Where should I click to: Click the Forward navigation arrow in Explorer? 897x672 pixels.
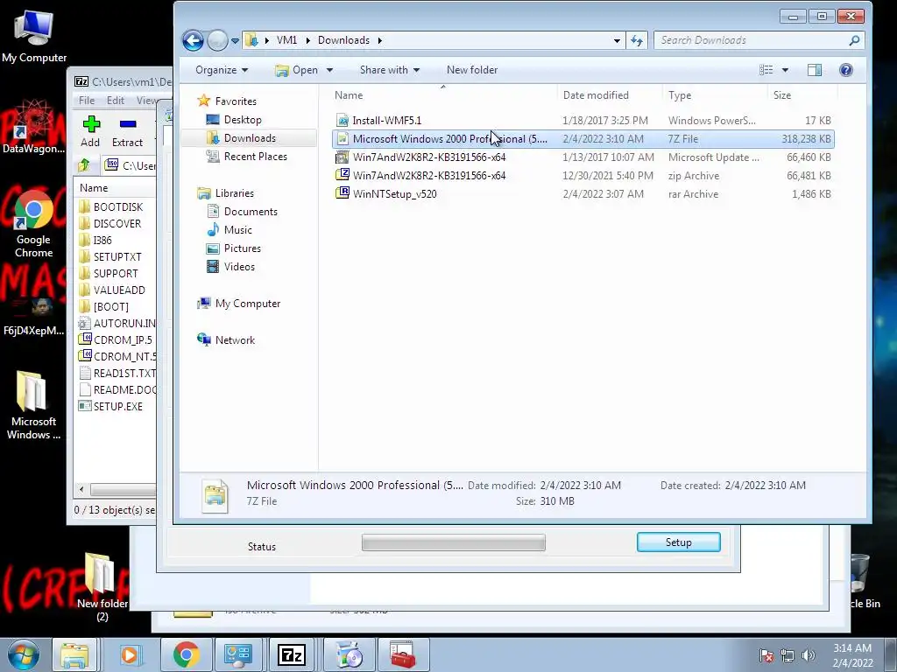click(x=217, y=40)
